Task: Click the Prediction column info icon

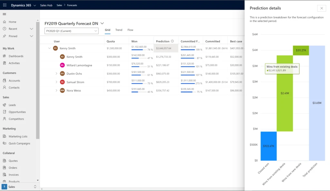Action: tap(172, 41)
